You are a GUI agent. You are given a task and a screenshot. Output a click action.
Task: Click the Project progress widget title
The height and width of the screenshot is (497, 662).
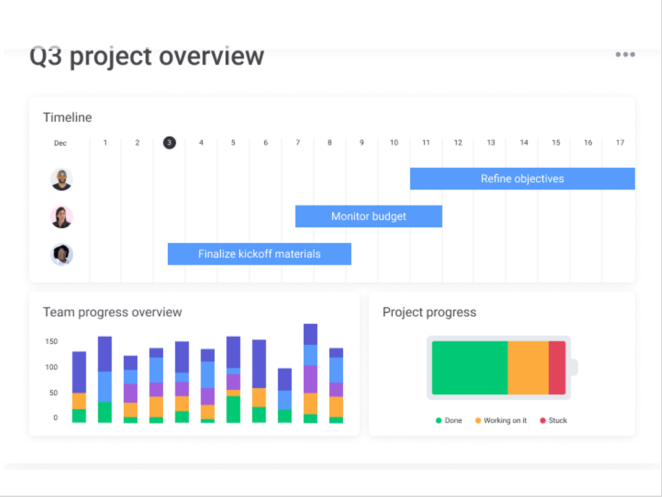tap(429, 312)
